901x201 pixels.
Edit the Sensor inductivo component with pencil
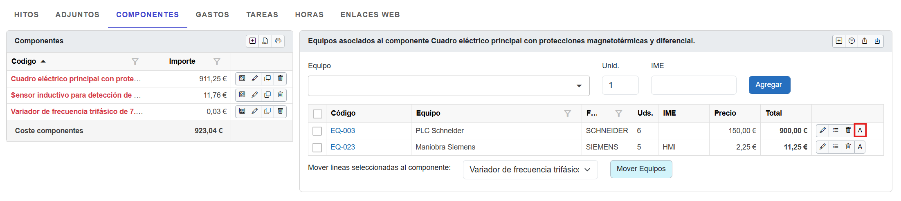point(254,95)
